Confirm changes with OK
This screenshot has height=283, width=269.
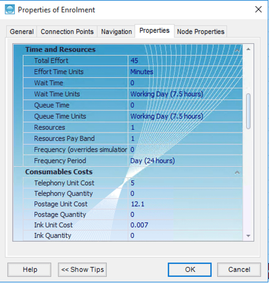190,270
